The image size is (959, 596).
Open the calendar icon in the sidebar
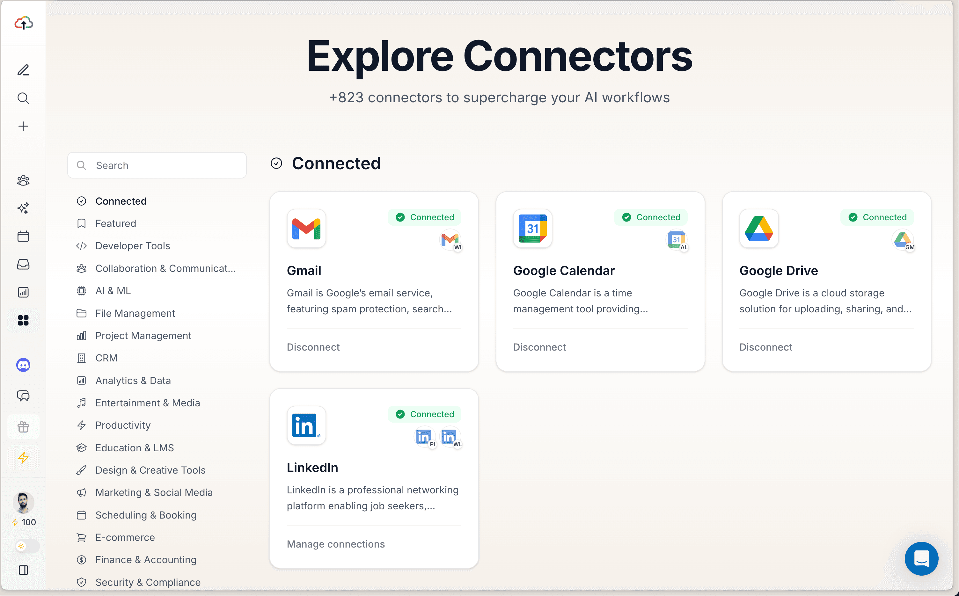[x=23, y=236]
